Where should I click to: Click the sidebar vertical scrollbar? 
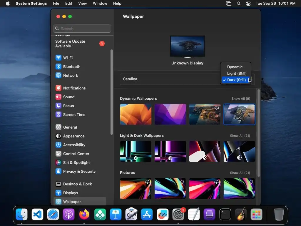pos(112,92)
